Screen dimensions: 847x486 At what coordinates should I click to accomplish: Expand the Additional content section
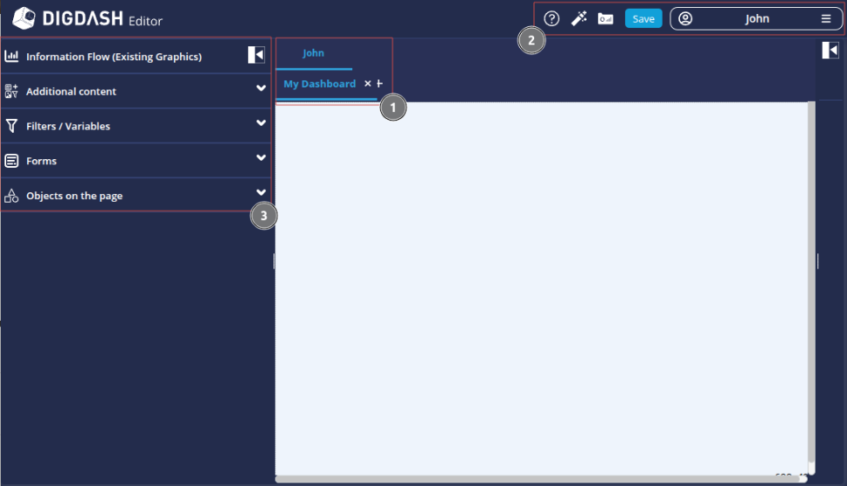pos(260,88)
